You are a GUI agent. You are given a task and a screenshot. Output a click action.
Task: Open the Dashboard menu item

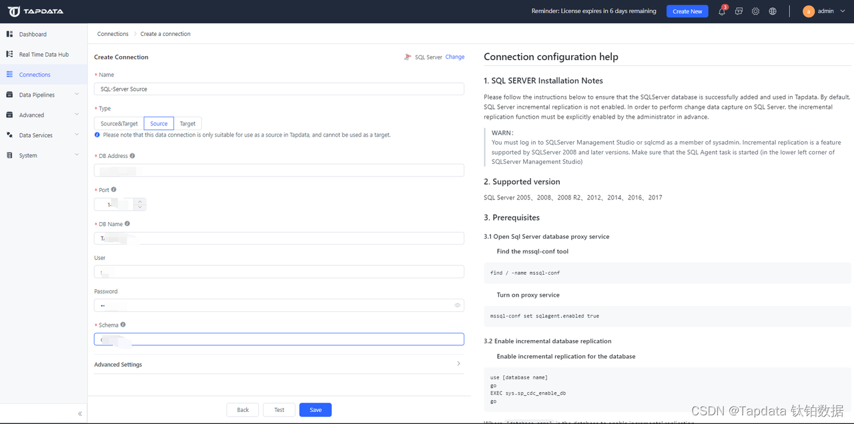click(x=43, y=34)
